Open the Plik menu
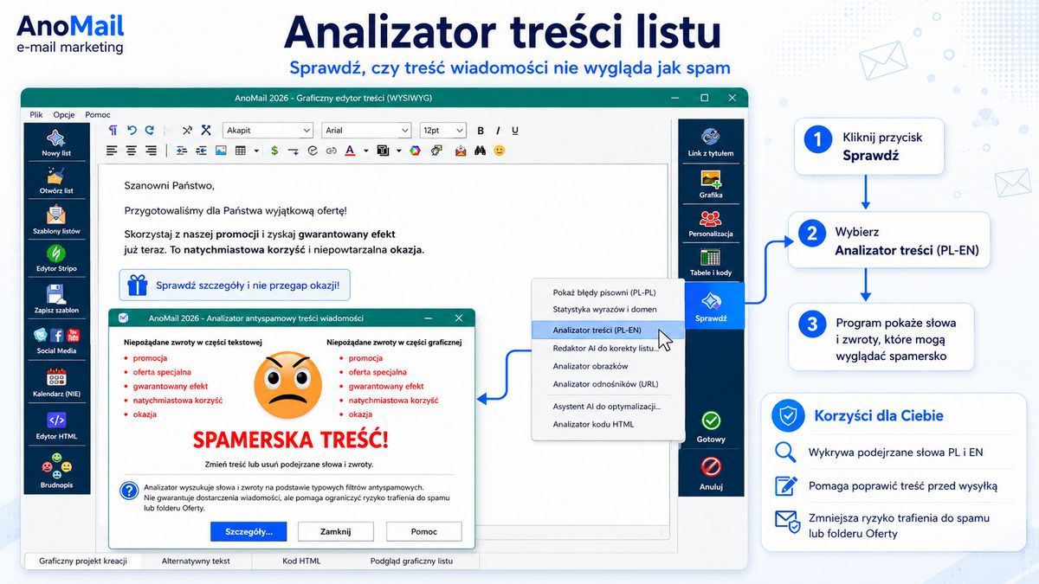Viewport: 1039px width, 584px height. tap(36, 114)
